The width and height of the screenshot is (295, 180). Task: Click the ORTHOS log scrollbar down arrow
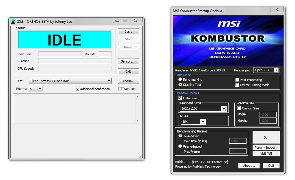[x=137, y=120]
